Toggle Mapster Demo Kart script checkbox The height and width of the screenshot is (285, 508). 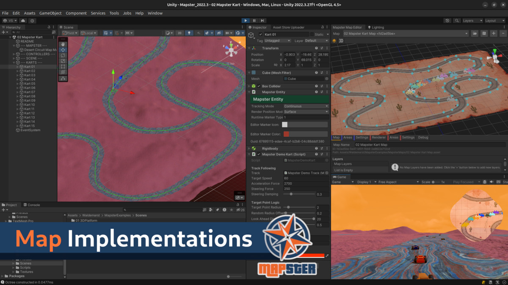[x=259, y=155]
